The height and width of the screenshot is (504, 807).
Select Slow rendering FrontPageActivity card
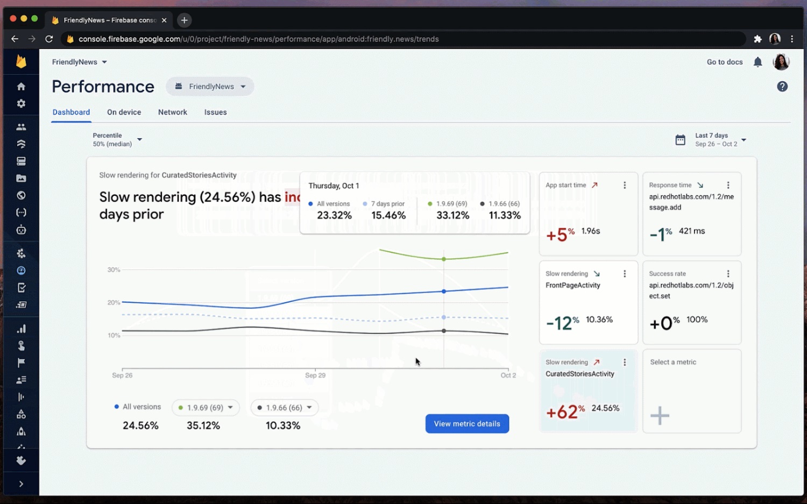(x=588, y=302)
